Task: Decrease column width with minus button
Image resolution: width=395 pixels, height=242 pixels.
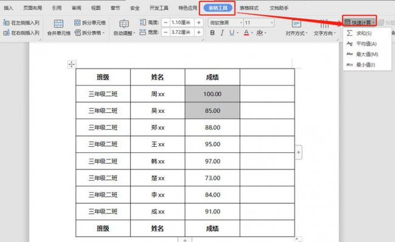Action: (x=165, y=32)
